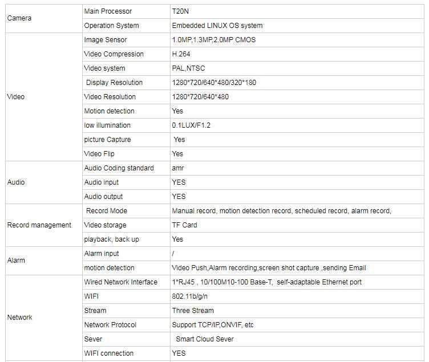The image size is (429, 362).
Task: Select the "Alarm input" row label
Action: 102,254
